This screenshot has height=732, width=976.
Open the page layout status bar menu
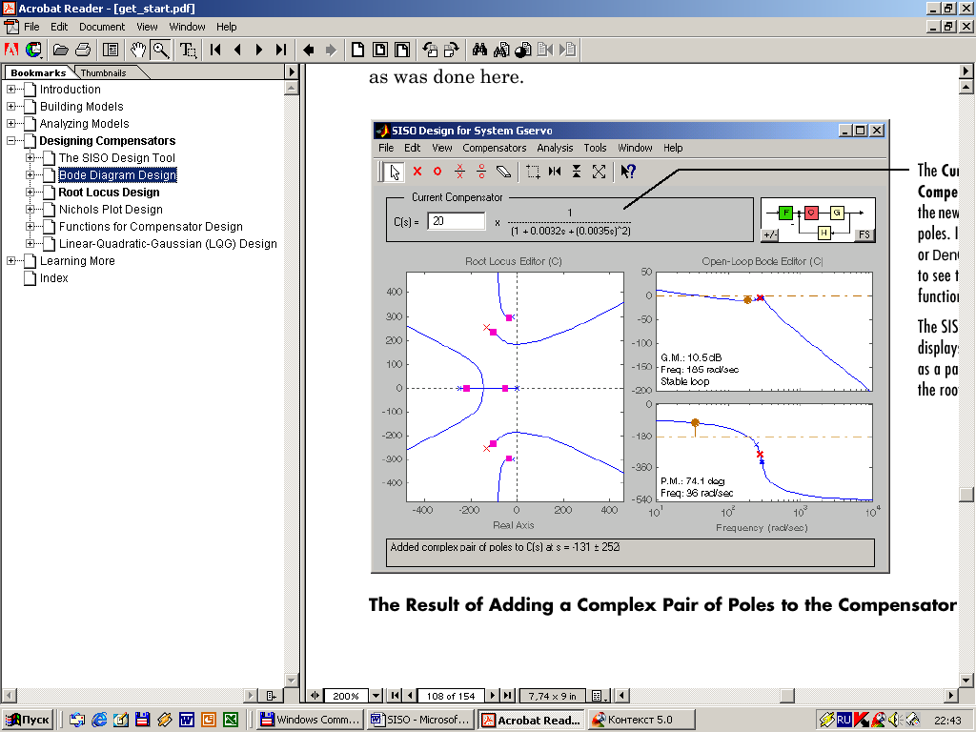coord(599,695)
